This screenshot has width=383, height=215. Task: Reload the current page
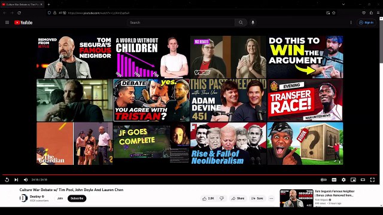pos(19,13)
